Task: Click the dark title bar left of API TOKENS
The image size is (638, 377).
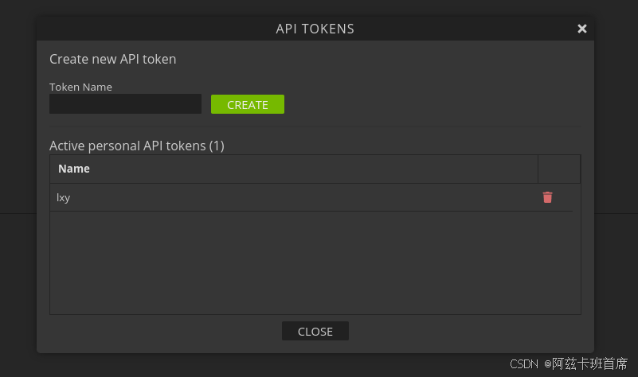Action: click(143, 29)
